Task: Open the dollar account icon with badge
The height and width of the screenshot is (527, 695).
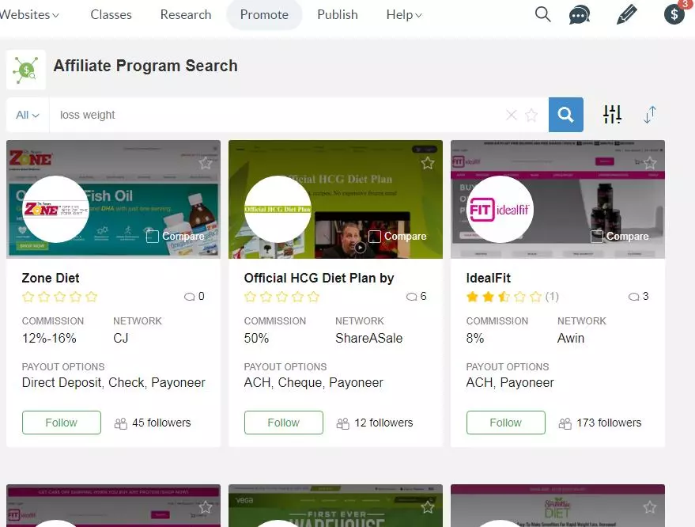Action: [674, 13]
